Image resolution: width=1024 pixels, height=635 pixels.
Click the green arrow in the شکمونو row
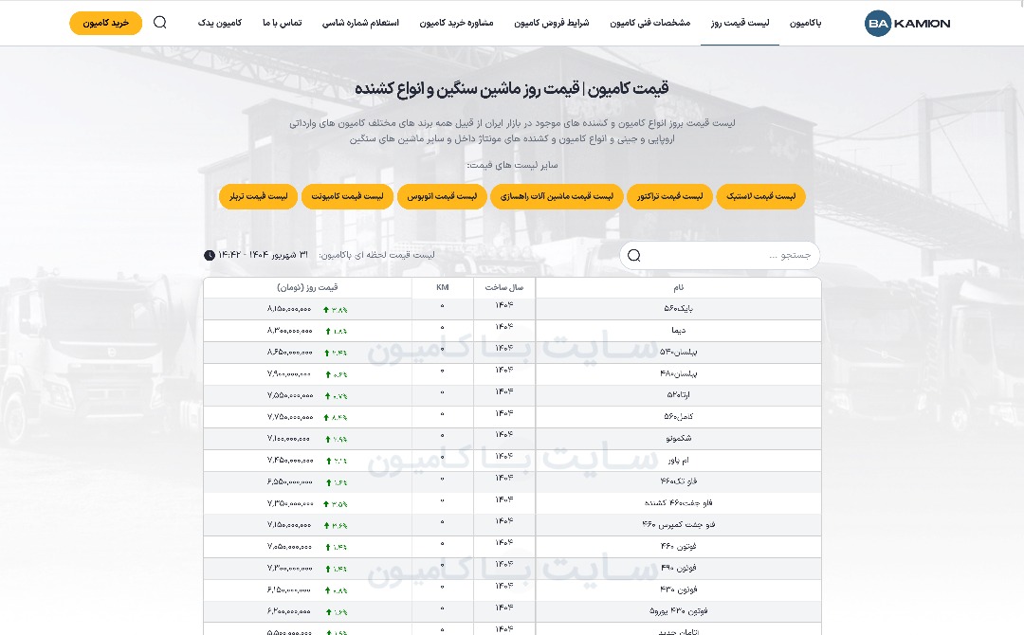pos(327,439)
